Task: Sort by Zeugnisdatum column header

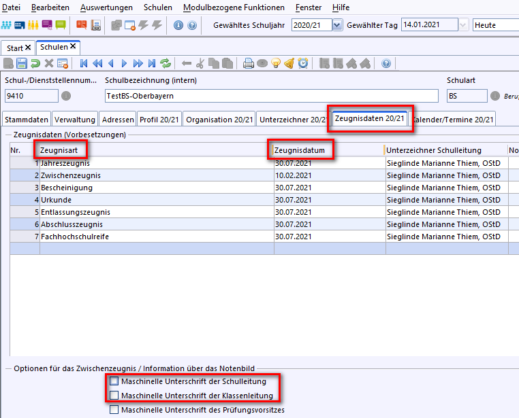Action: pyautogui.click(x=299, y=150)
